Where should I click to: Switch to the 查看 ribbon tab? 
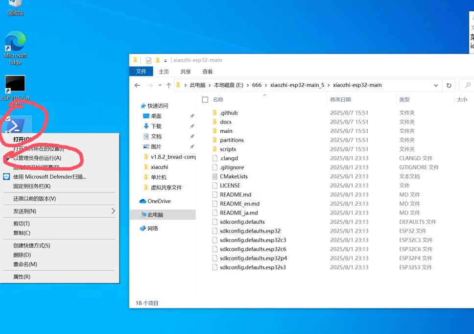207,72
